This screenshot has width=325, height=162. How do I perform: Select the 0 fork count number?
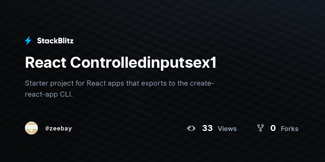[x=273, y=128]
